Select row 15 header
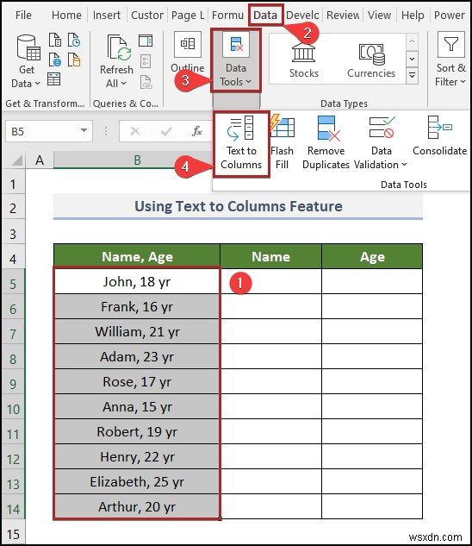Screen dimensions: 472x546 13,534
